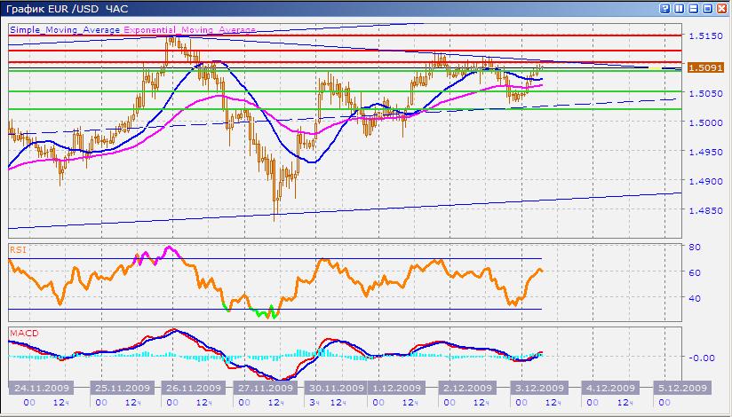Click the 2.12.2009 date label

coord(467,389)
